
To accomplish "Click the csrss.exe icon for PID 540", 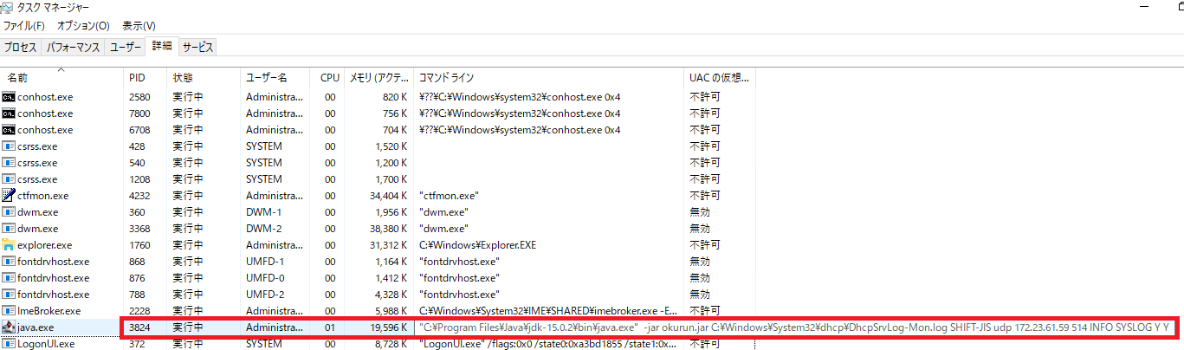I will tap(9, 163).
